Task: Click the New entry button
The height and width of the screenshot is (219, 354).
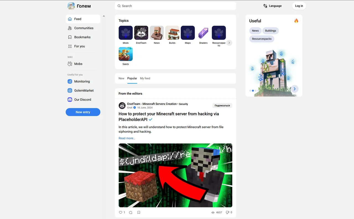Action: [83, 112]
